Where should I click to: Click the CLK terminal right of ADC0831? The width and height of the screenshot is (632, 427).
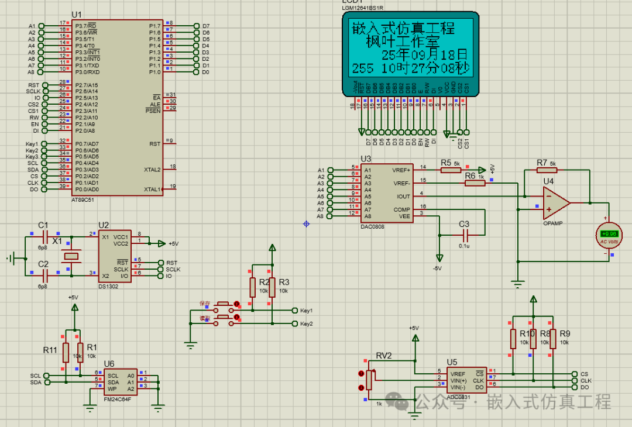pyautogui.click(x=575, y=381)
